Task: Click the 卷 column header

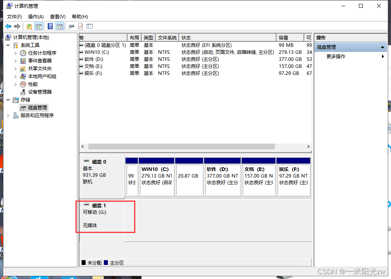Action: click(x=103, y=37)
